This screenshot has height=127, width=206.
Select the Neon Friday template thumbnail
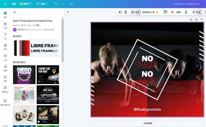[x=24, y=75]
